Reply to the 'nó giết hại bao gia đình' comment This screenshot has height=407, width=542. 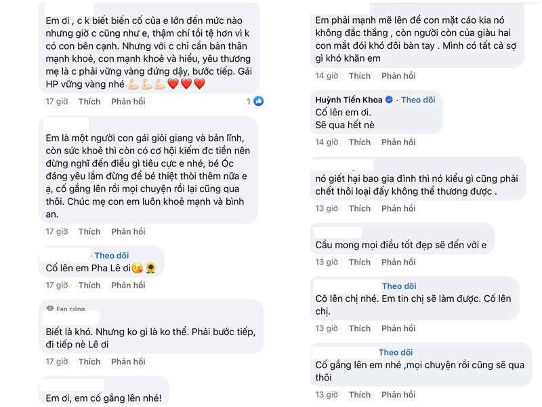[398, 208]
